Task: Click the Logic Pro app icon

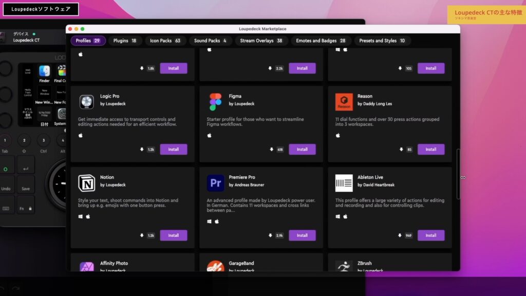Action: point(86,102)
